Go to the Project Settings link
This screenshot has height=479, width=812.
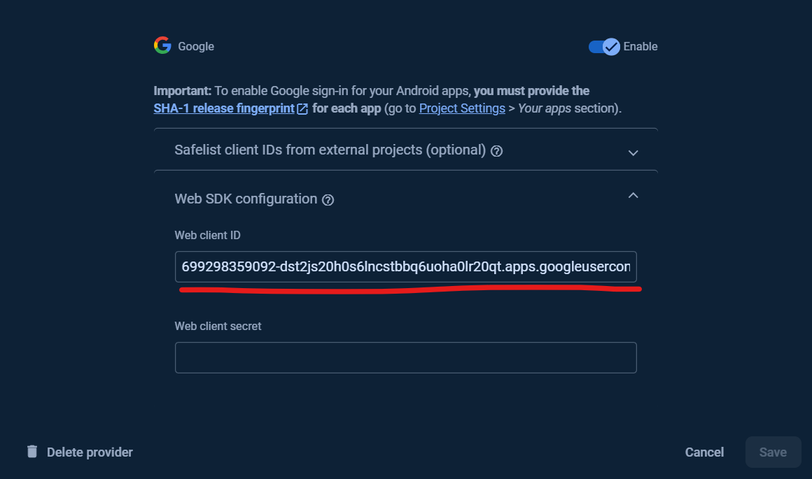[462, 108]
